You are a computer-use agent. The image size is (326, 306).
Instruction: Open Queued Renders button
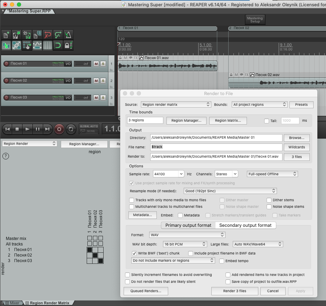(x=146, y=291)
